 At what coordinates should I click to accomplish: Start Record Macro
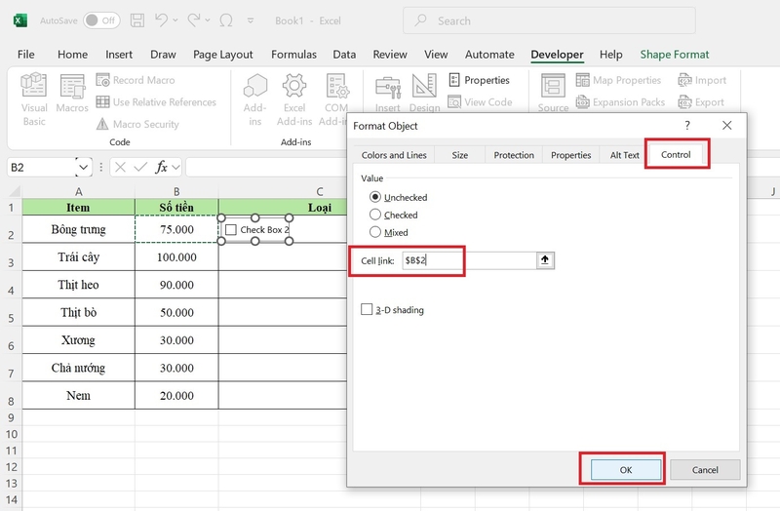coord(136,80)
